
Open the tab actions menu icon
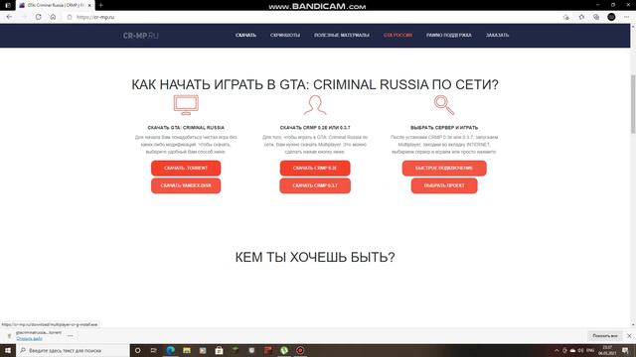[x=7, y=5]
